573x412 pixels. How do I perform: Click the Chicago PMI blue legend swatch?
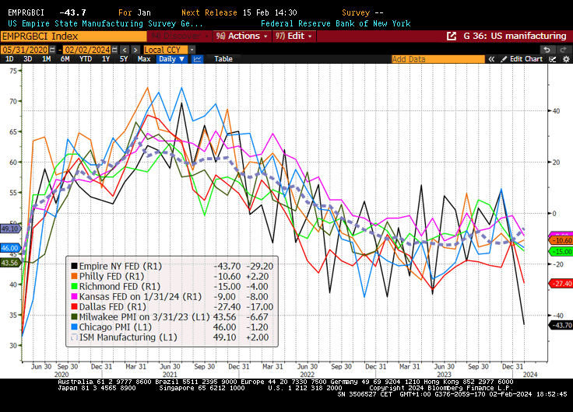click(74, 327)
